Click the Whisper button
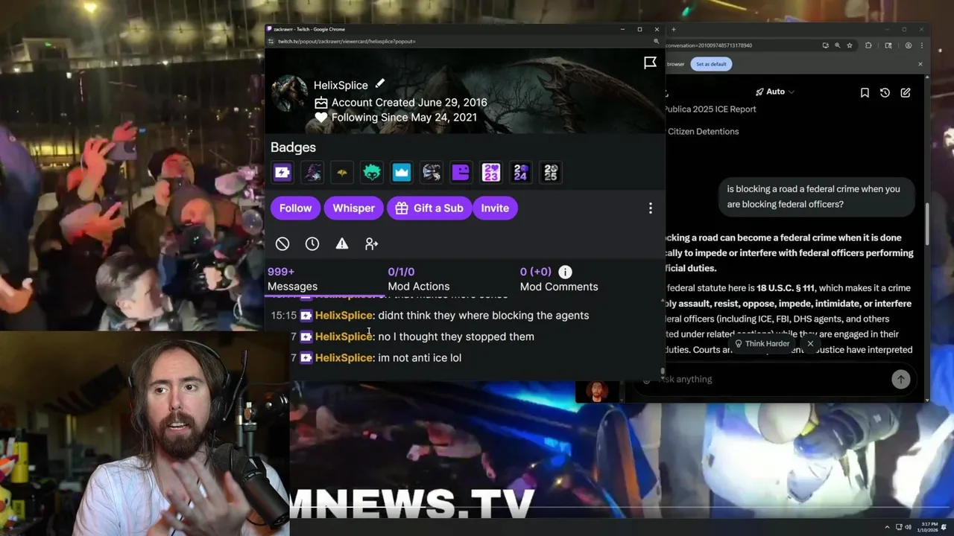 coord(353,208)
